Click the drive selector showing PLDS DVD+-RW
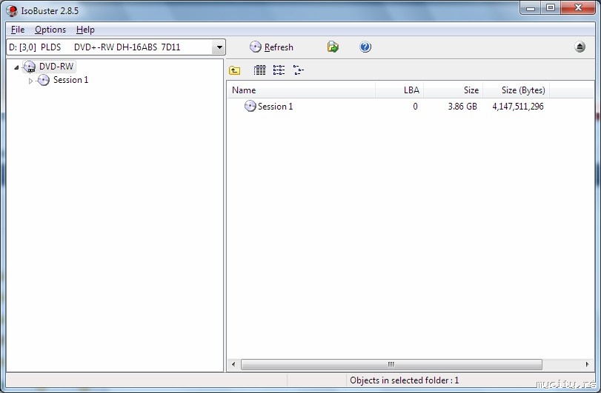The height and width of the screenshot is (393, 601). (116, 47)
